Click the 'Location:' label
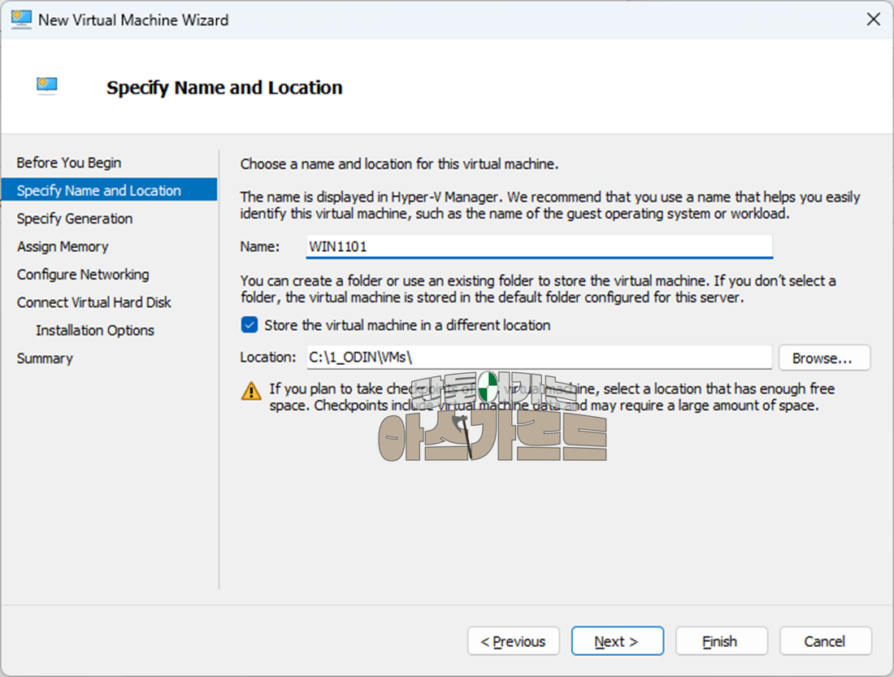The image size is (894, 677). pos(268,357)
